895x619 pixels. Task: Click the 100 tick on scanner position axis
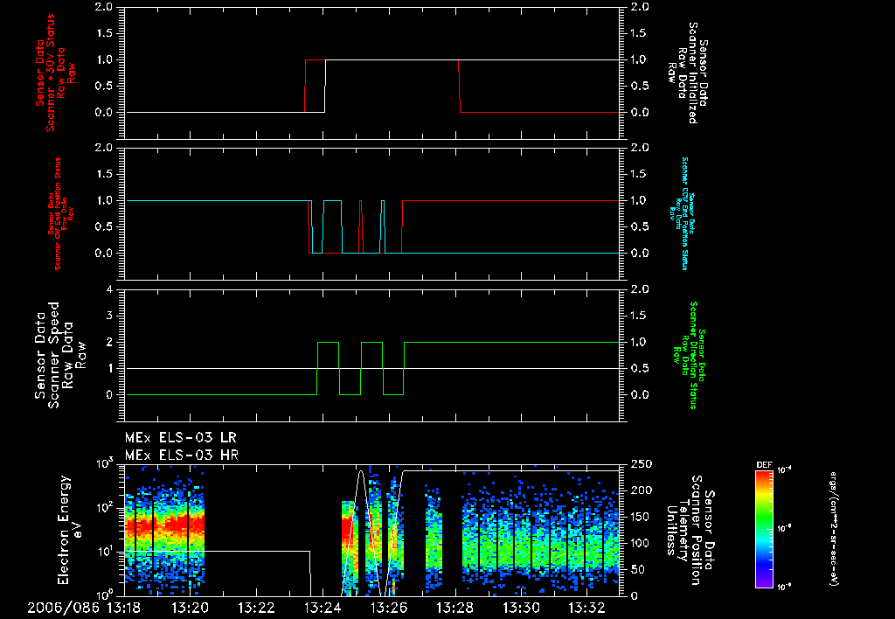pyautogui.click(x=638, y=543)
